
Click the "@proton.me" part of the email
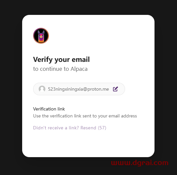(96, 89)
